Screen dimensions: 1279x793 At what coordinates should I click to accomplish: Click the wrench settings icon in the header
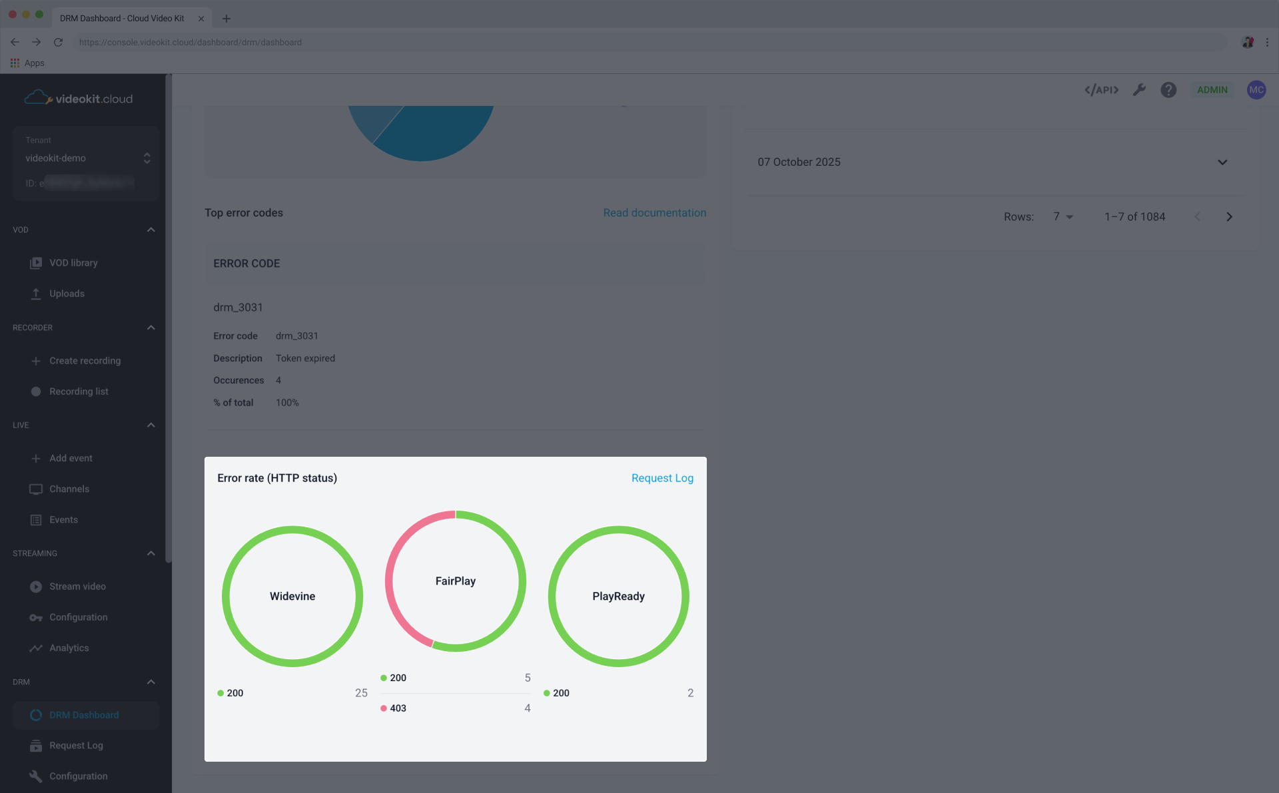click(1139, 89)
